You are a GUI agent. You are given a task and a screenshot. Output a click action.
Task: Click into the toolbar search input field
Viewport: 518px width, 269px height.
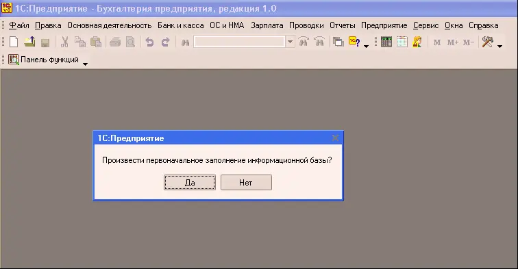tap(239, 42)
